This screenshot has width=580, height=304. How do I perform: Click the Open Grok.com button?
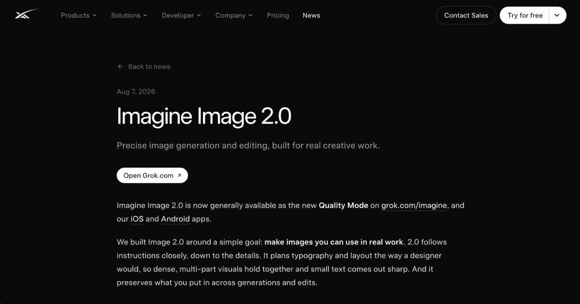coord(152,176)
